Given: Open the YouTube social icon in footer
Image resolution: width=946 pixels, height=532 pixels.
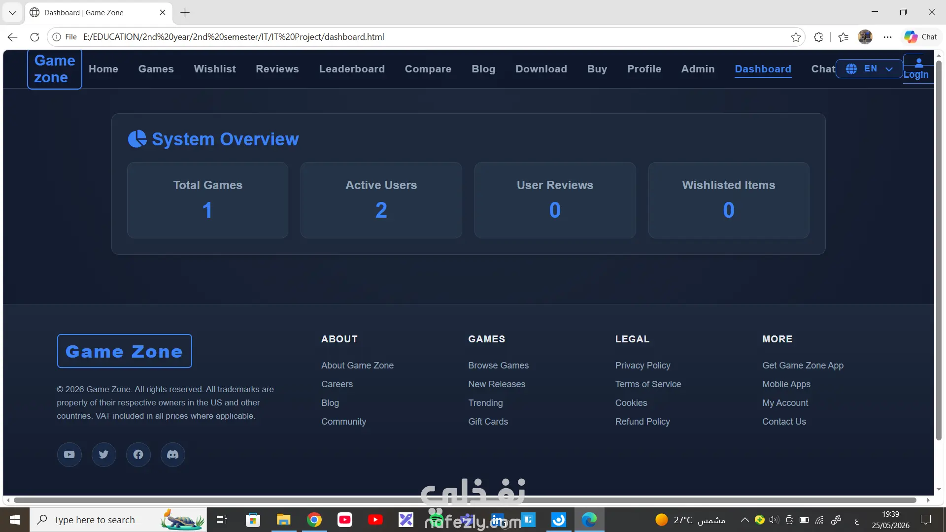Looking at the screenshot, I should click(x=69, y=454).
